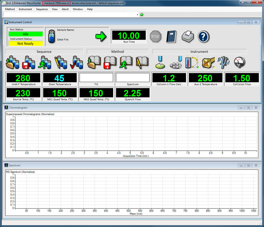Open the Abort menu

(65, 9)
